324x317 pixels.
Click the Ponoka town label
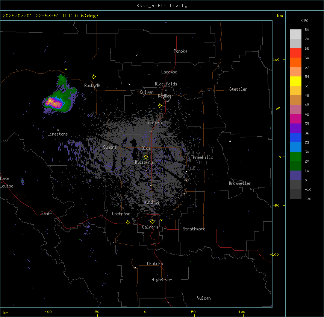coord(180,51)
